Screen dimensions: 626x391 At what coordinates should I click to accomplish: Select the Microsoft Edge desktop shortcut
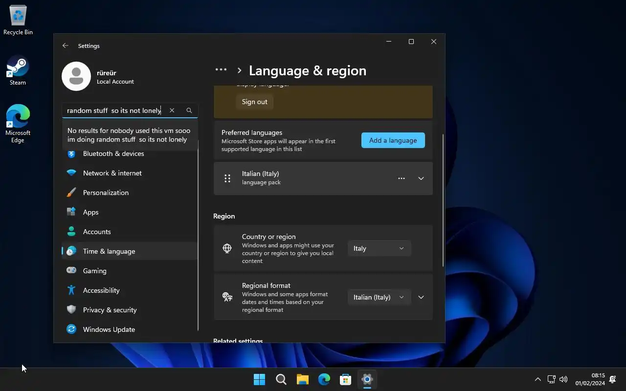click(x=18, y=124)
